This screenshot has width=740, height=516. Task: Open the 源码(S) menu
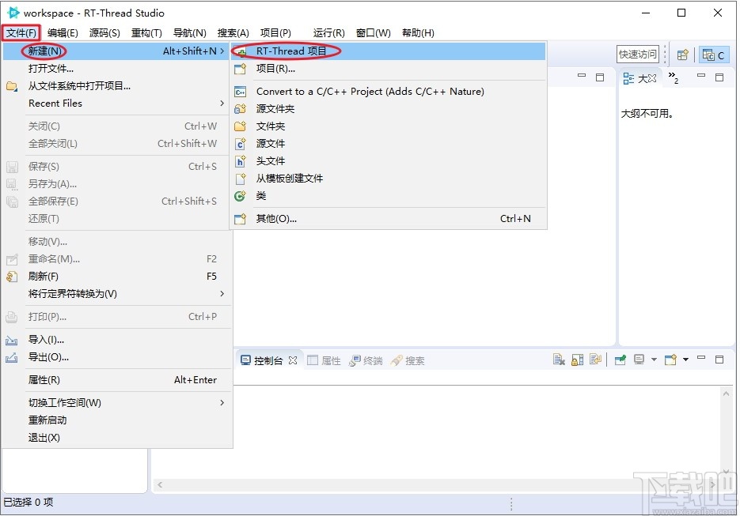click(104, 33)
